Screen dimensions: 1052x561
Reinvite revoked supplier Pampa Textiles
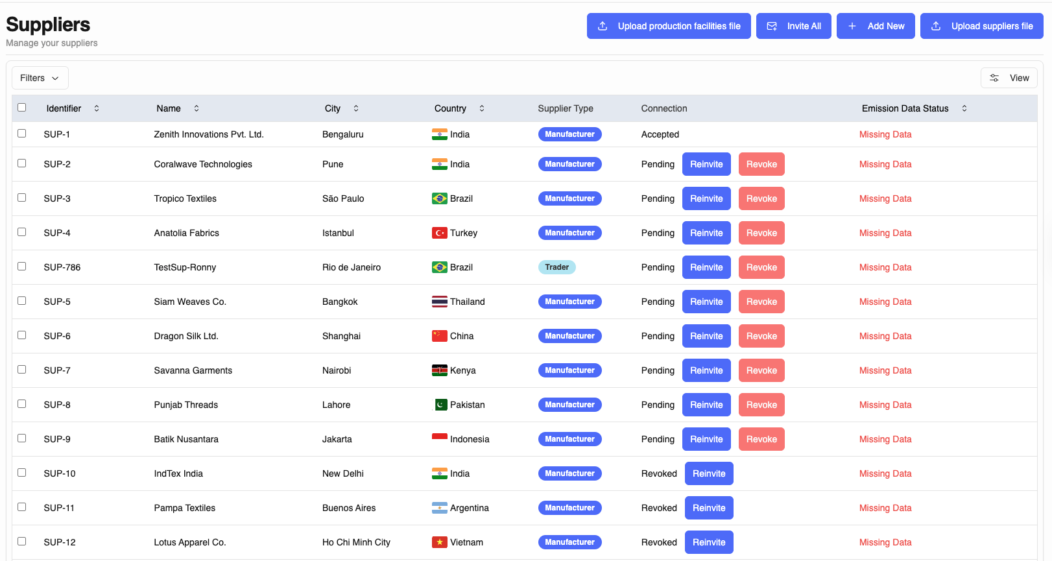tap(708, 508)
